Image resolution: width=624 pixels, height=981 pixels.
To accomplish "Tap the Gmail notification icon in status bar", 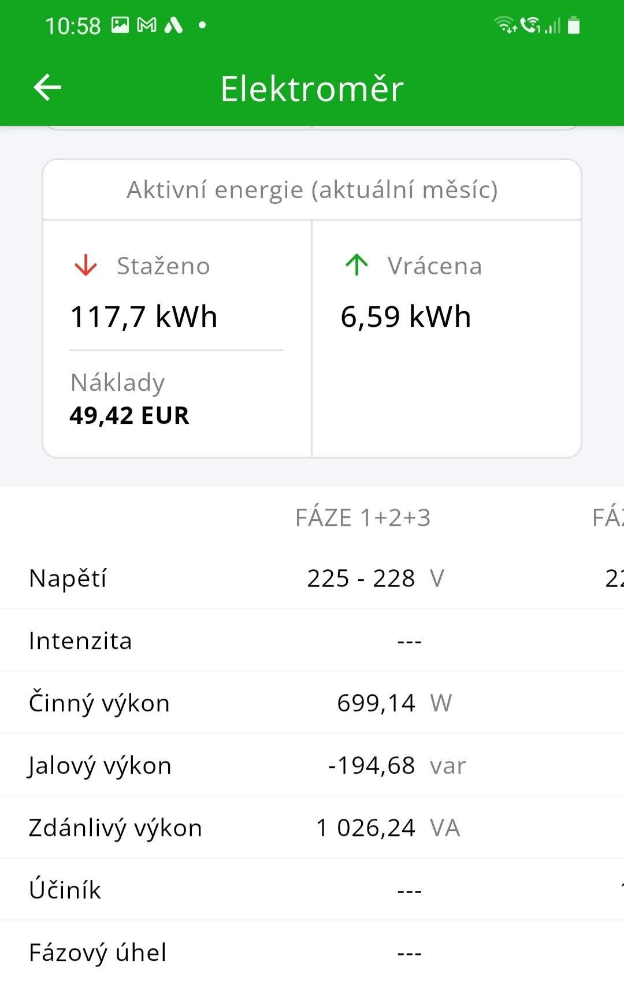I will pos(147,25).
